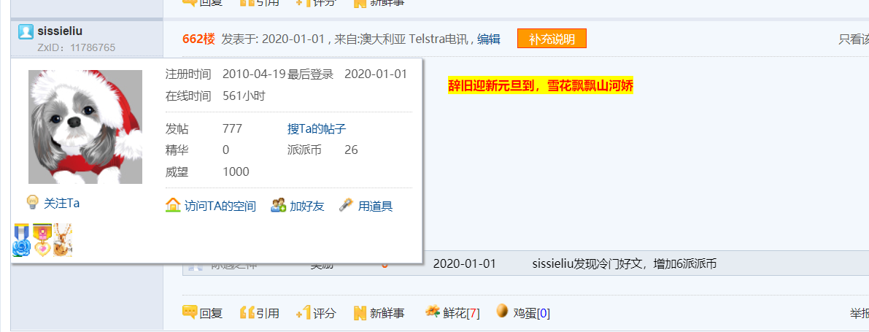Image resolution: width=869 pixels, height=332 pixels.
Task: Click the 用道具 wand icon
Action: tap(347, 205)
